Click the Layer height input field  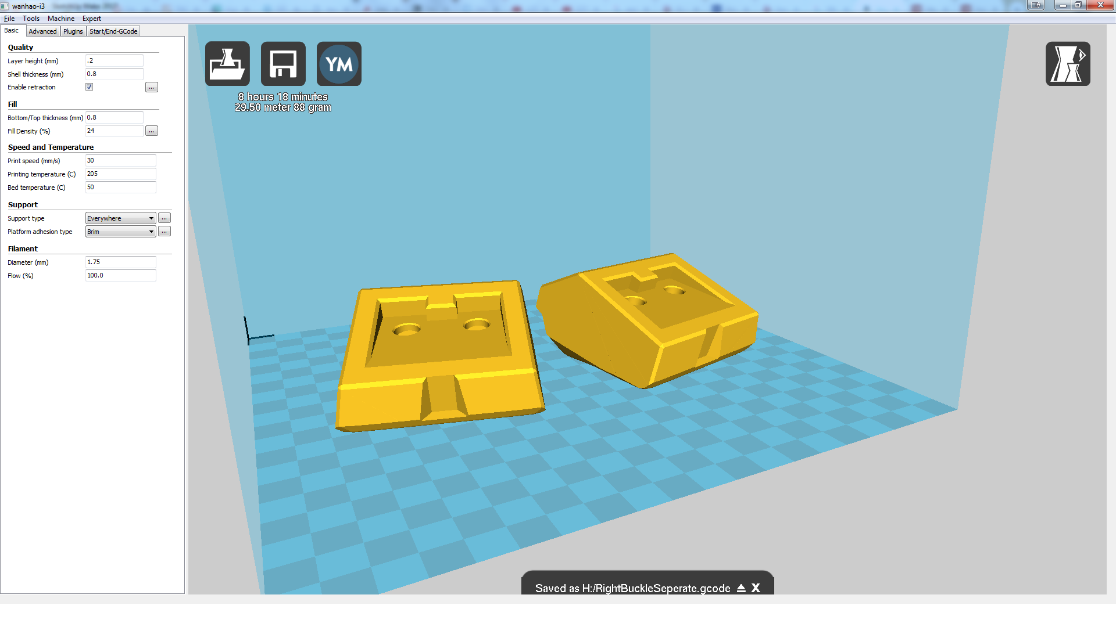click(114, 61)
